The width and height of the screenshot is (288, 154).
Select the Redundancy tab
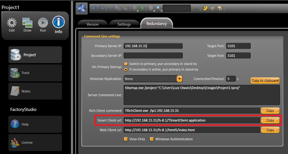tap(157, 24)
